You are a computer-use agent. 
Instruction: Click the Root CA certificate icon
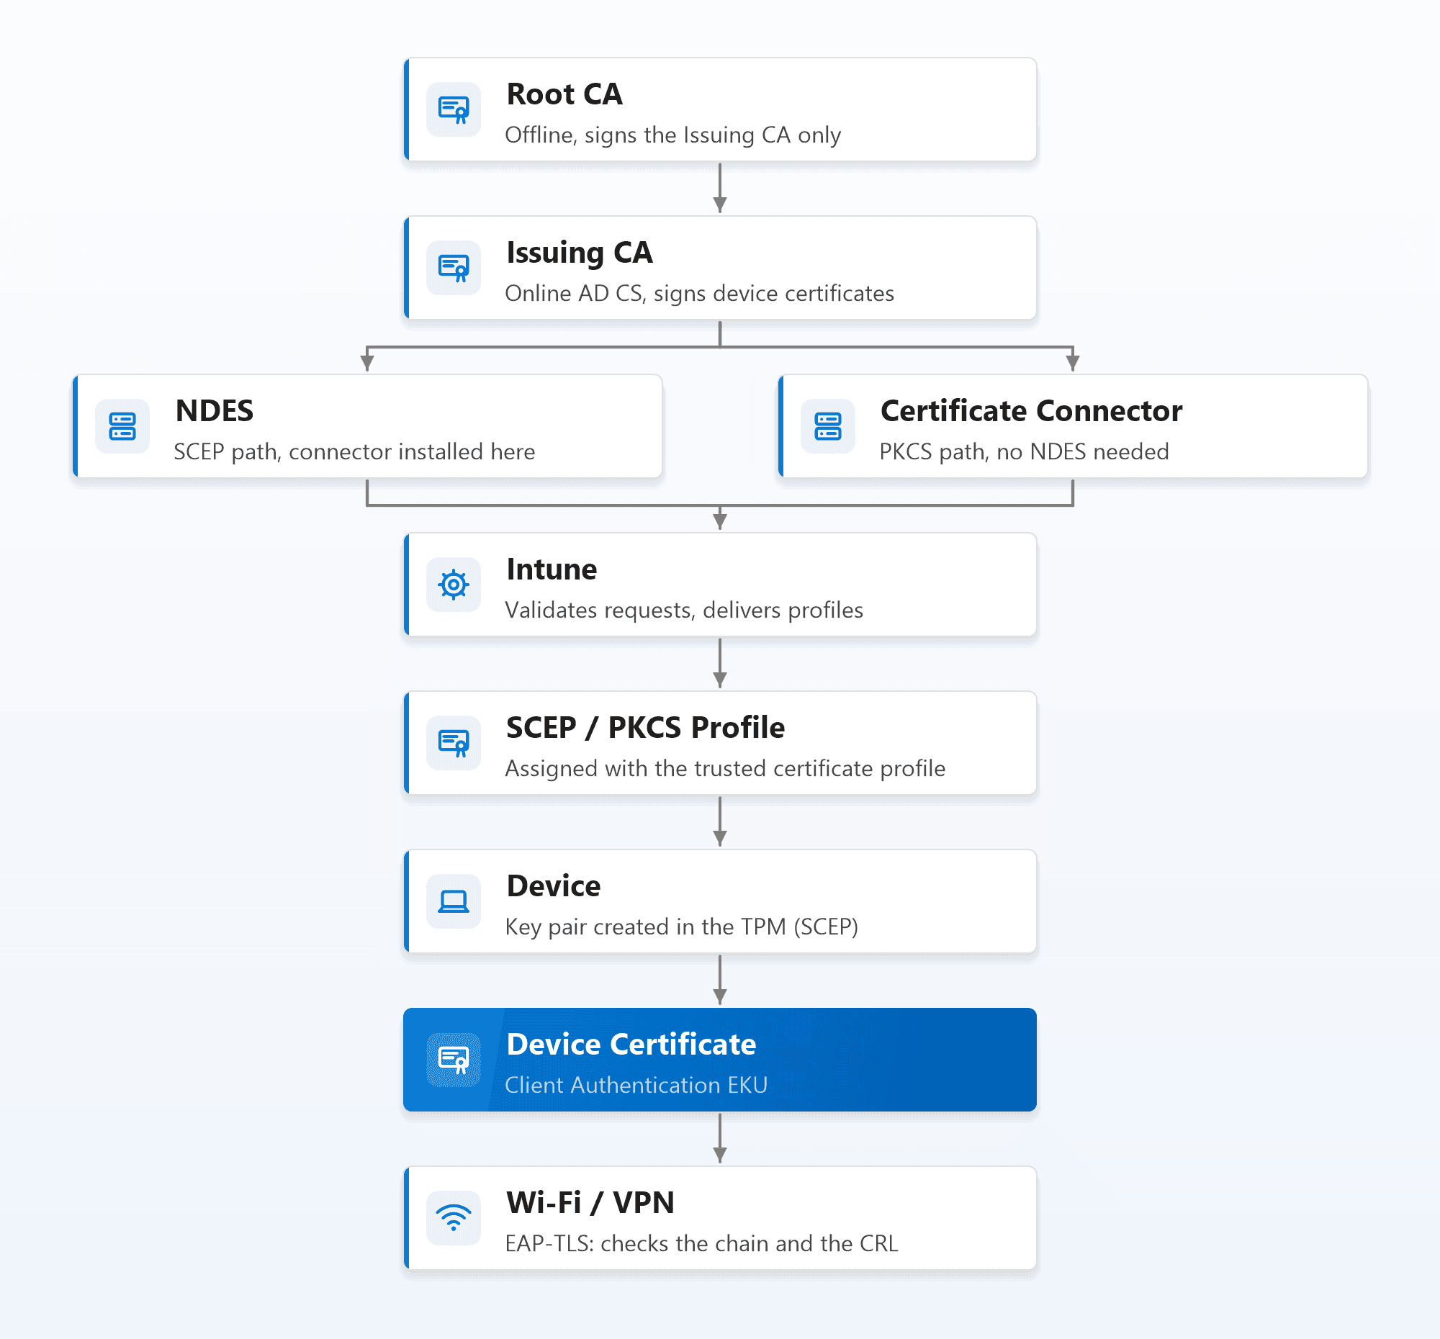pos(454,109)
